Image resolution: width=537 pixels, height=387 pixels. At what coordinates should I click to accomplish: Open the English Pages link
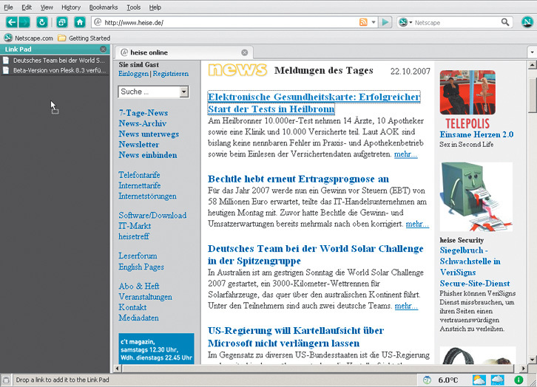[x=141, y=267]
